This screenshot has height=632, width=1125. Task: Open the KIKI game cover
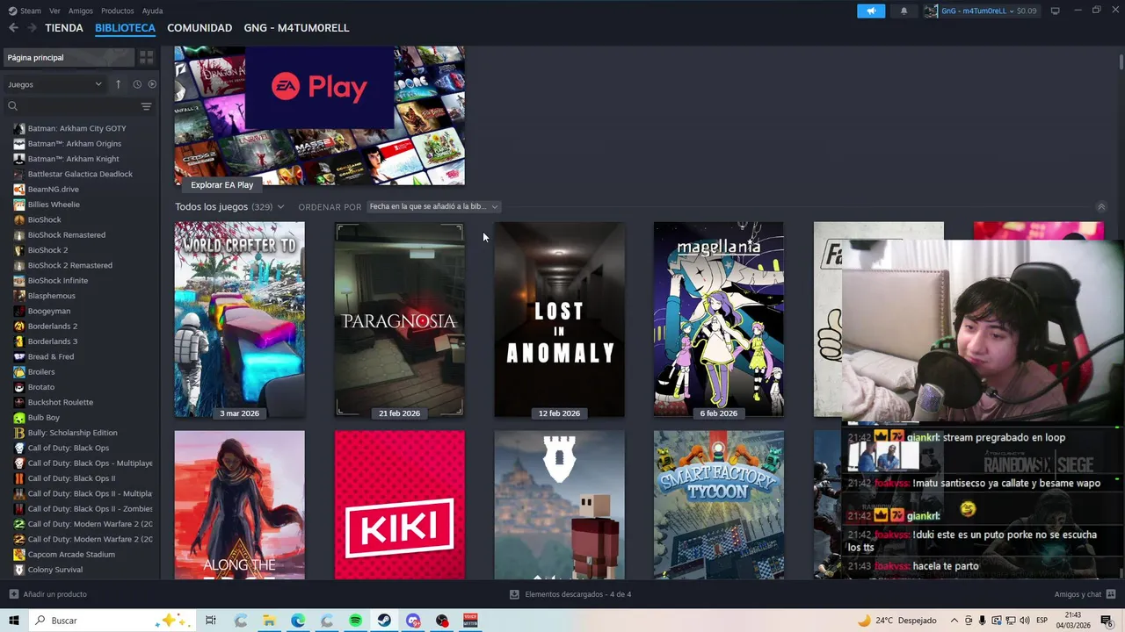(399, 505)
